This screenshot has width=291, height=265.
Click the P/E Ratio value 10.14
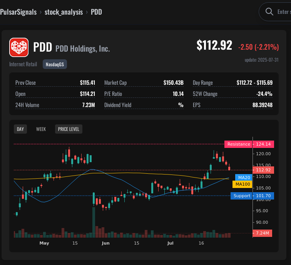click(x=178, y=94)
